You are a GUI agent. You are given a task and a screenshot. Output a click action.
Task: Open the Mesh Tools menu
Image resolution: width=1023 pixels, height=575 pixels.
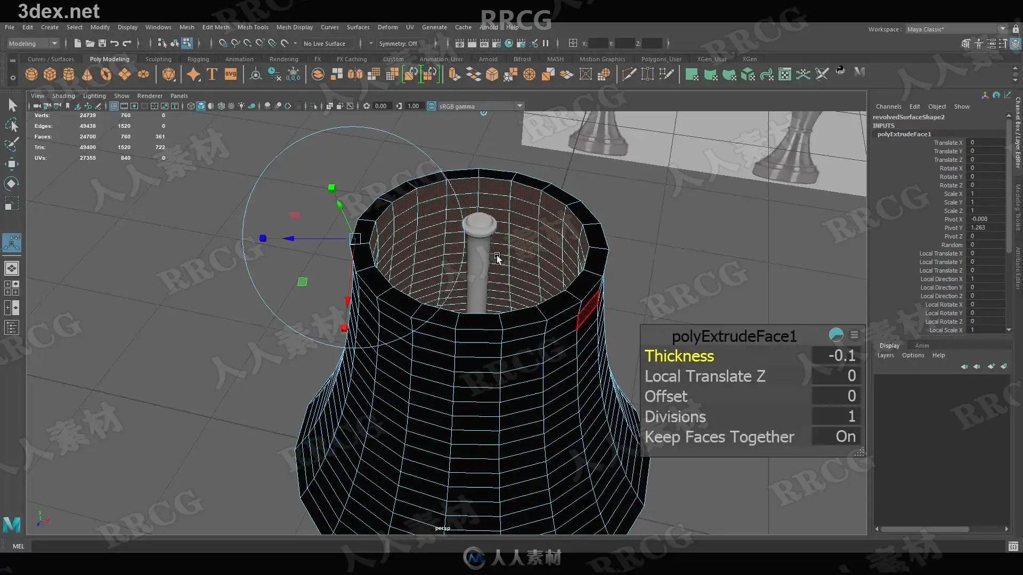click(253, 27)
